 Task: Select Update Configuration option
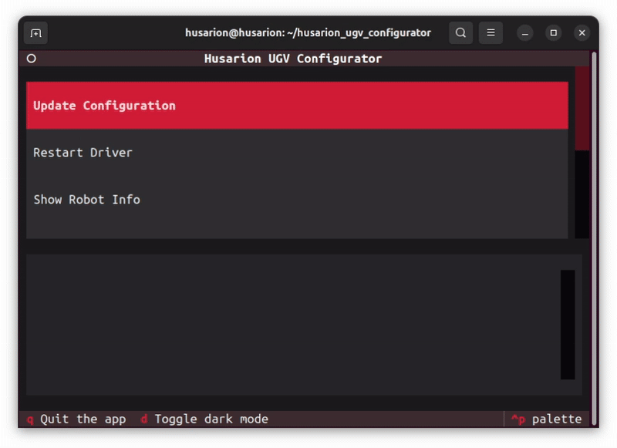(297, 106)
